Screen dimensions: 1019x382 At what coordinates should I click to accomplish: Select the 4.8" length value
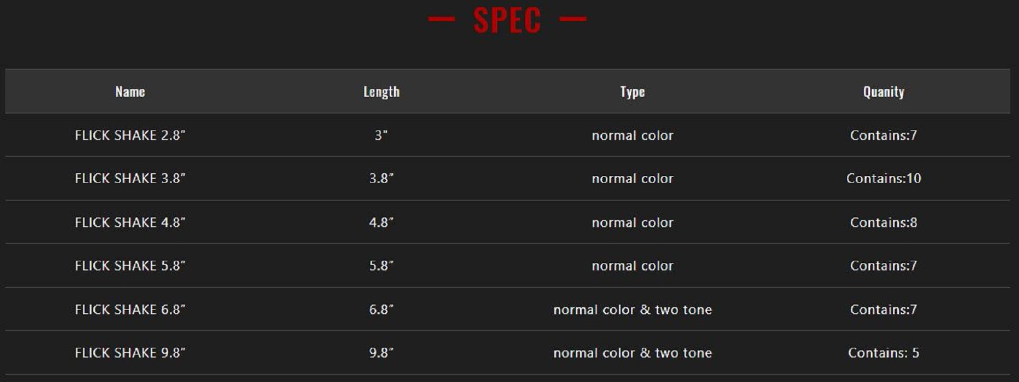click(381, 223)
